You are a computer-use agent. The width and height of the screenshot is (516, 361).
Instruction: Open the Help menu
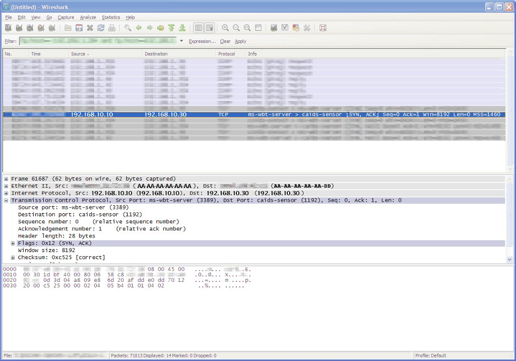tap(130, 18)
